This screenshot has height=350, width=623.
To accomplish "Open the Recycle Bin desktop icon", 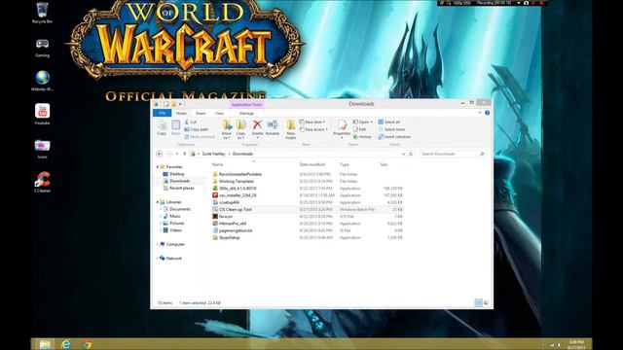I will tap(42, 13).
